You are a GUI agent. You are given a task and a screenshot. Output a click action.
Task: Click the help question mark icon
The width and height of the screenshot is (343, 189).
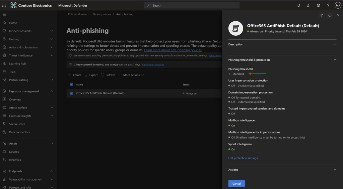[328, 5]
